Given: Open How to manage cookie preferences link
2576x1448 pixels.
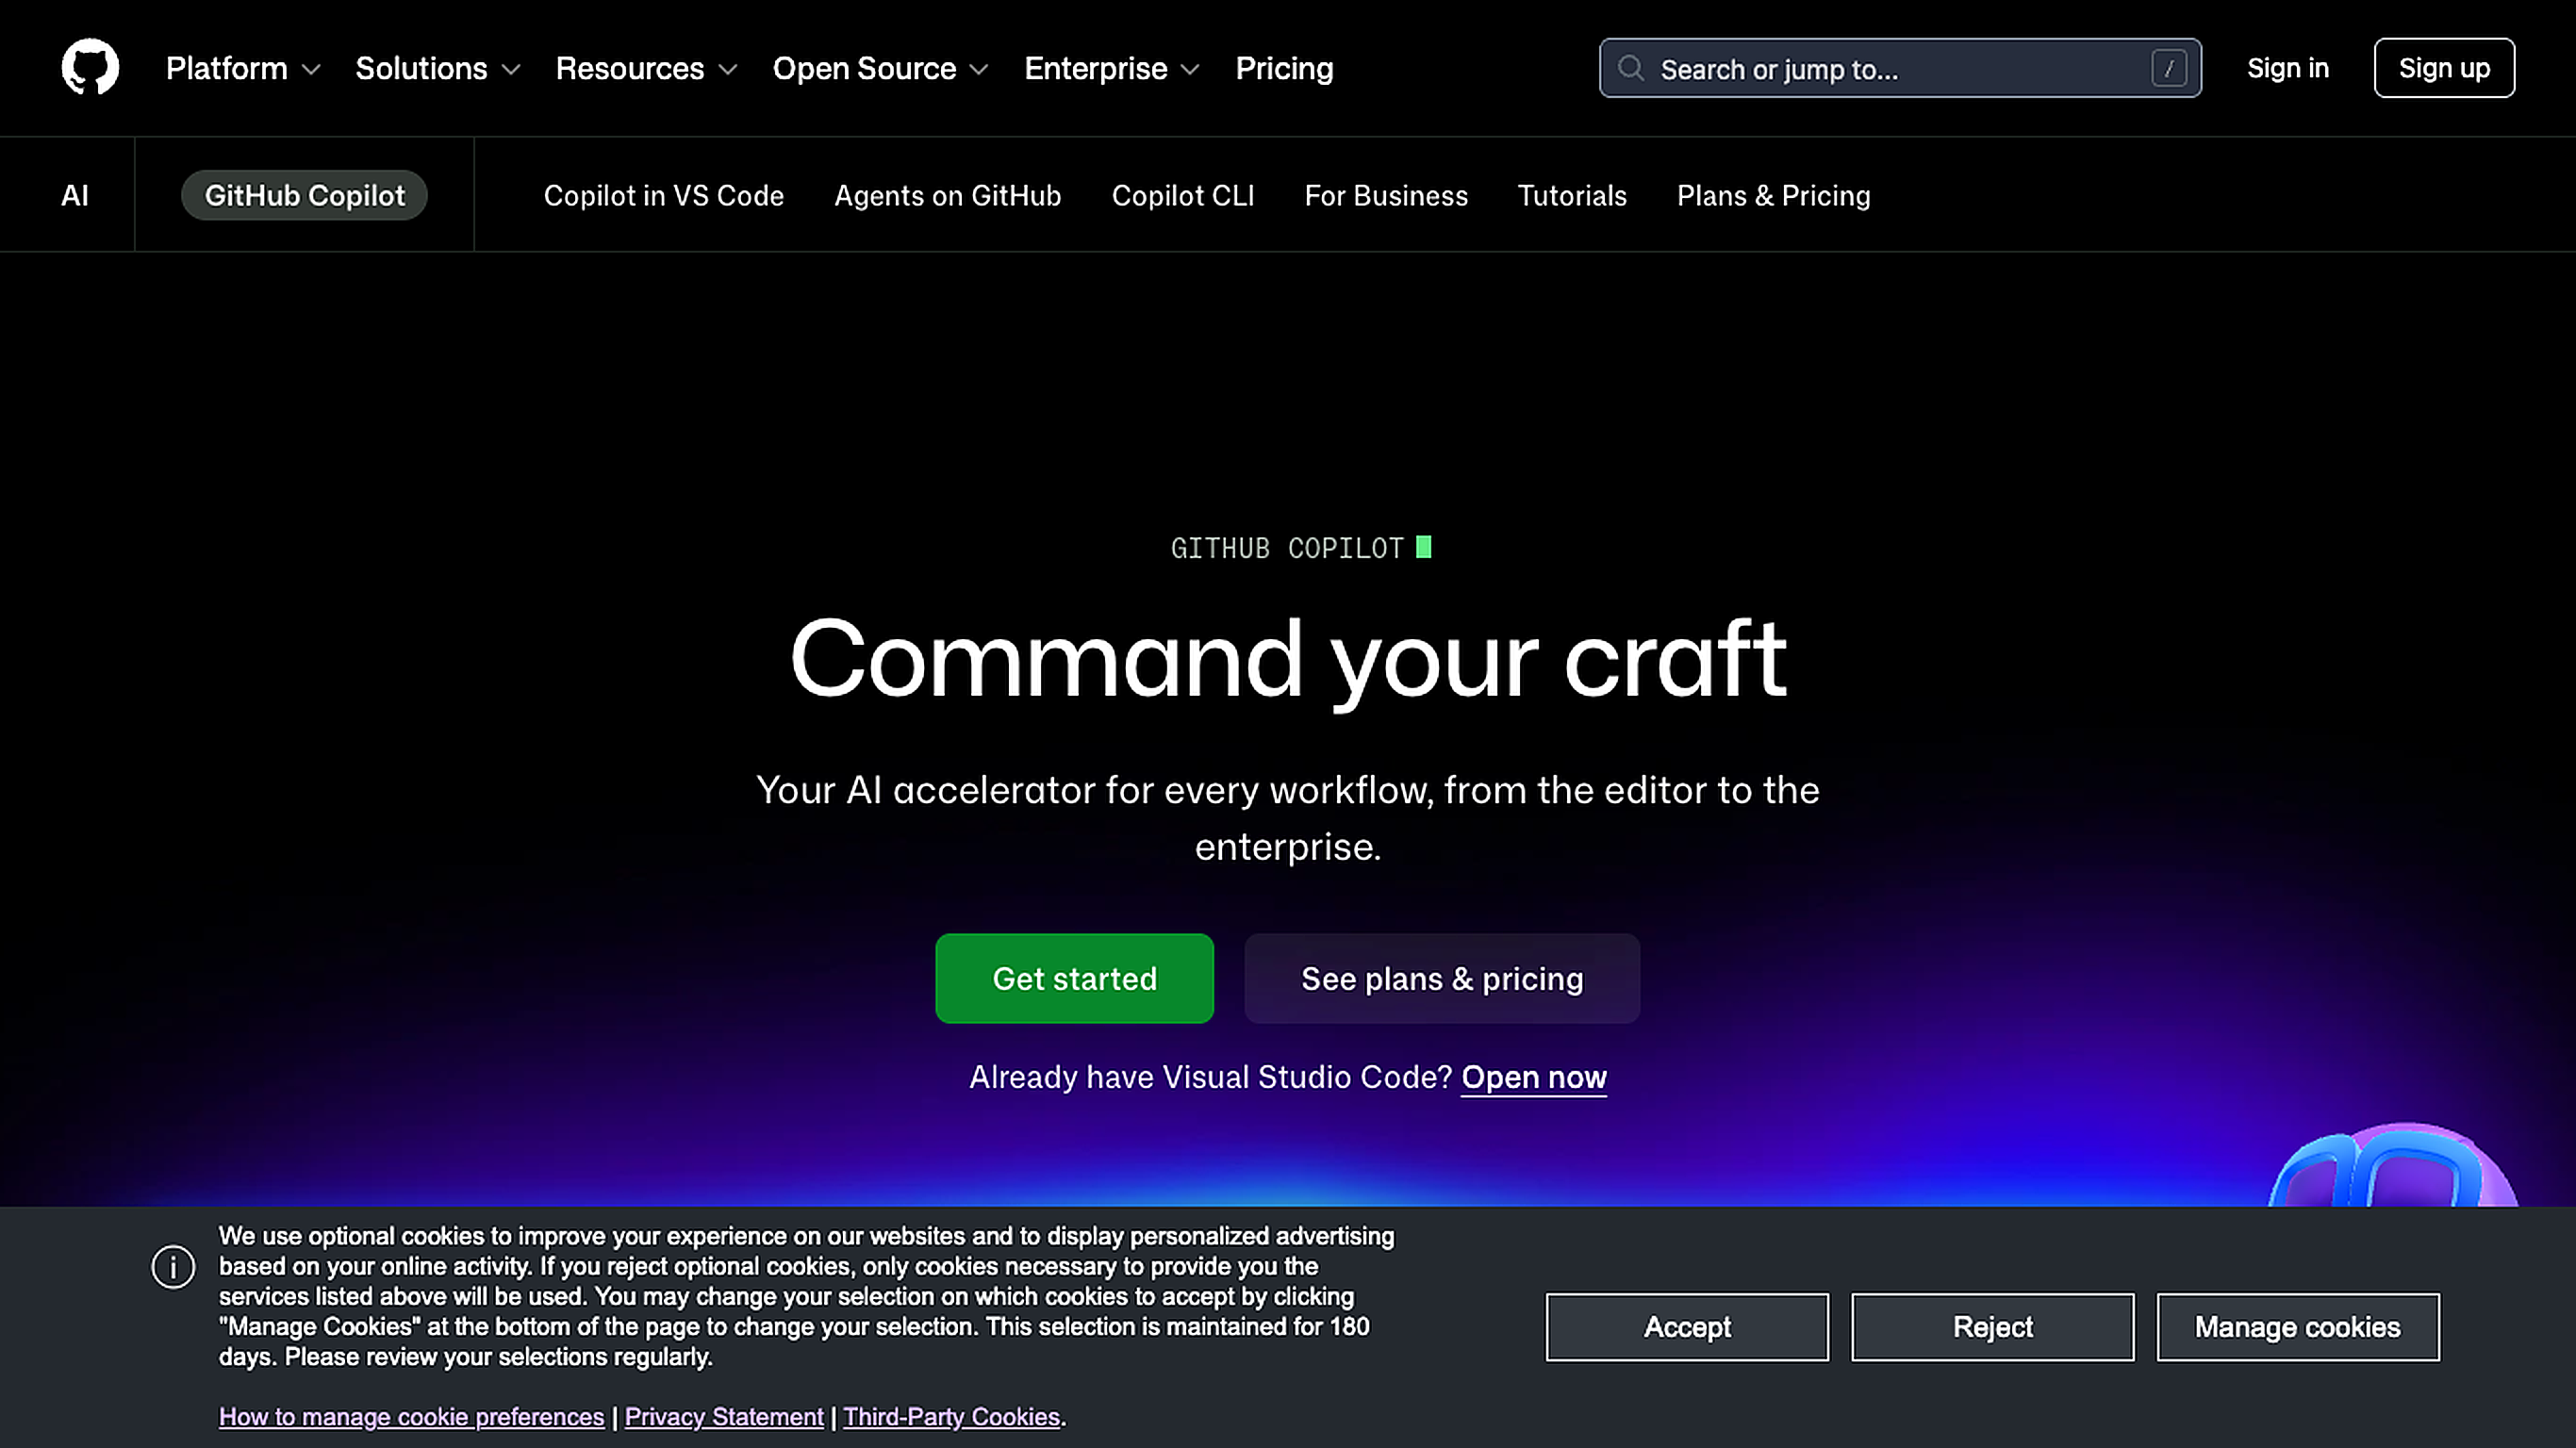Looking at the screenshot, I should click(x=412, y=1416).
